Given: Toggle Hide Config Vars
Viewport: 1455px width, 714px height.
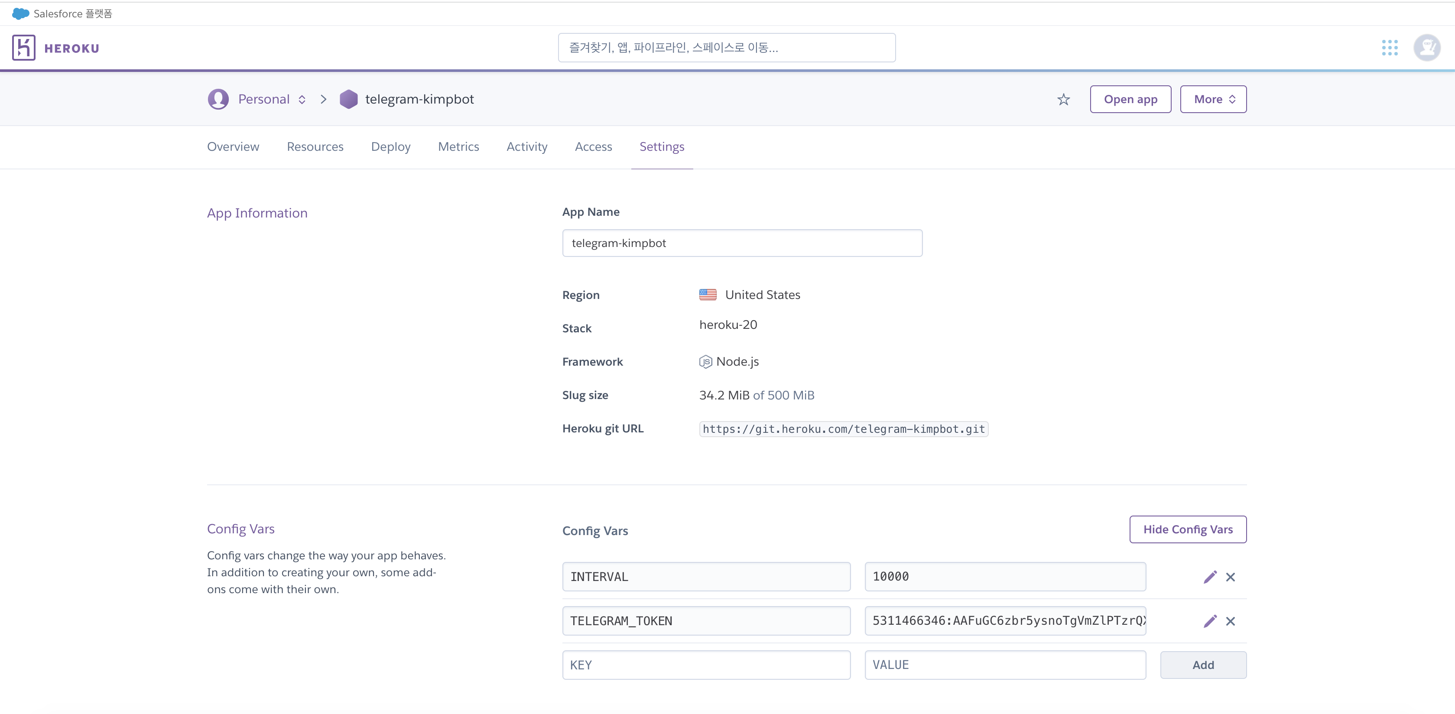Looking at the screenshot, I should pos(1187,529).
